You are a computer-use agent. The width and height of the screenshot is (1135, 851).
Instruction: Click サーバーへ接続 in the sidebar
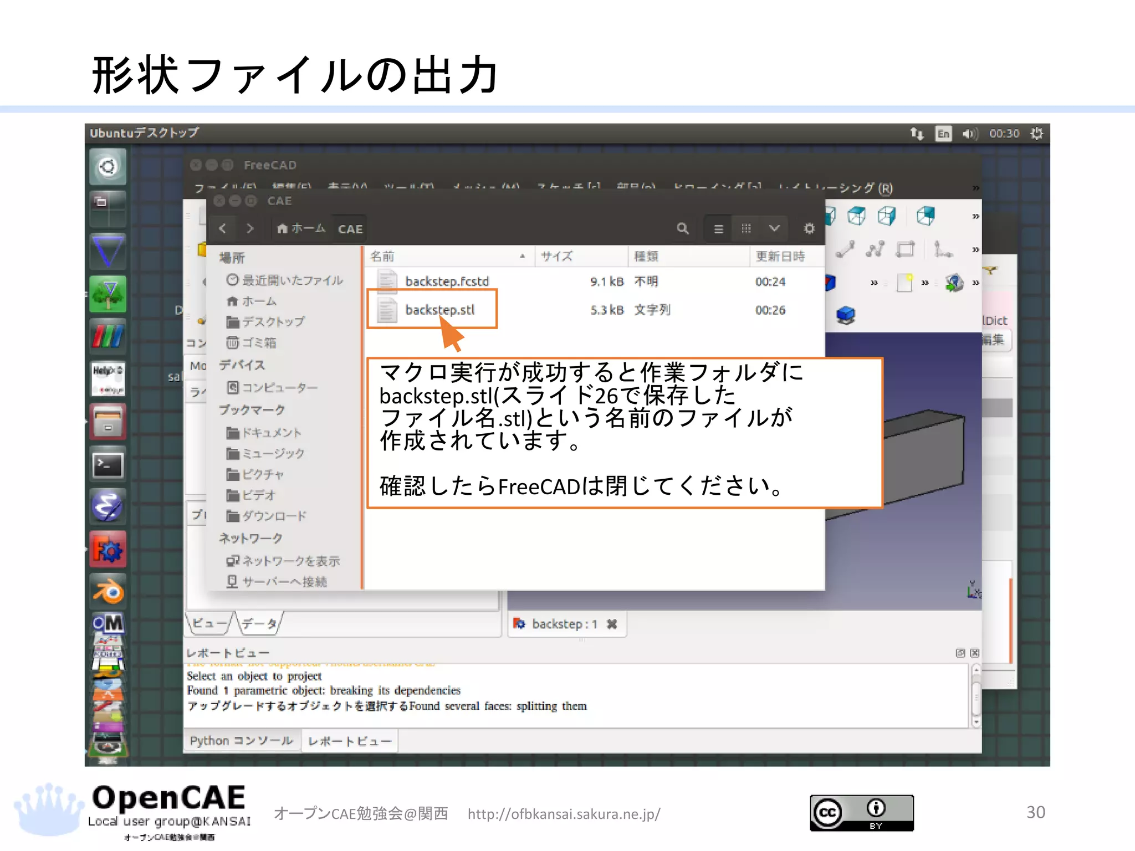coord(277,581)
